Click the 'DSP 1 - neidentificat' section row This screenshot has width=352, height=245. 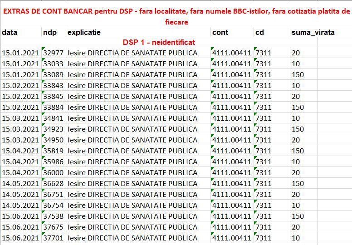click(159, 42)
